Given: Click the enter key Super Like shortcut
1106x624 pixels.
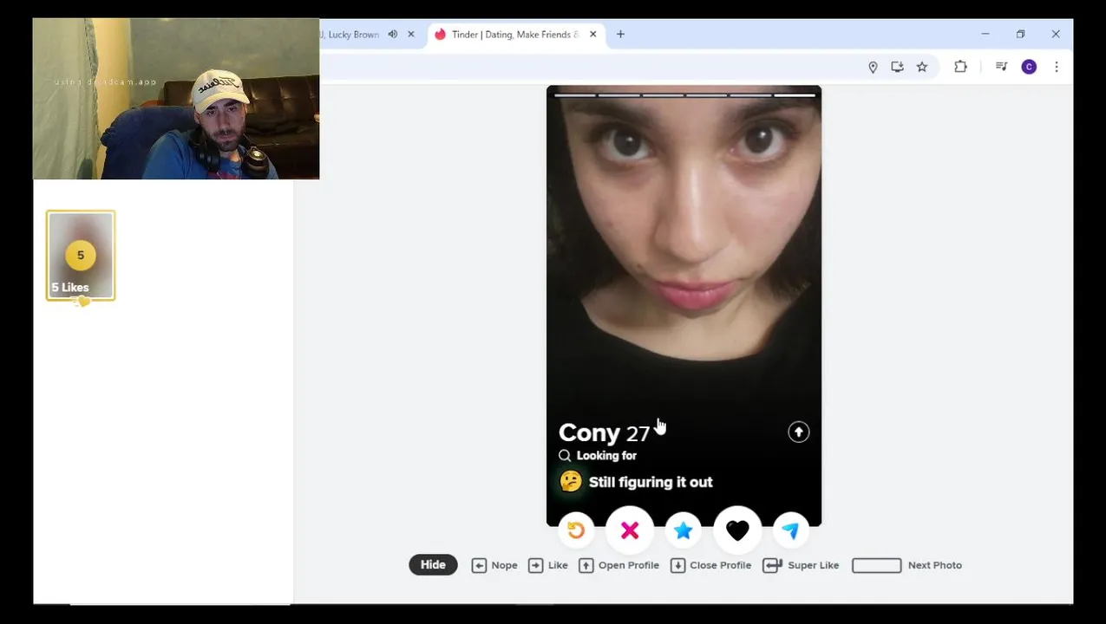Looking at the screenshot, I should point(772,565).
